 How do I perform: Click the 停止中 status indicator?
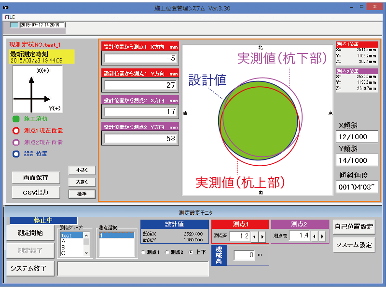coord(43,221)
